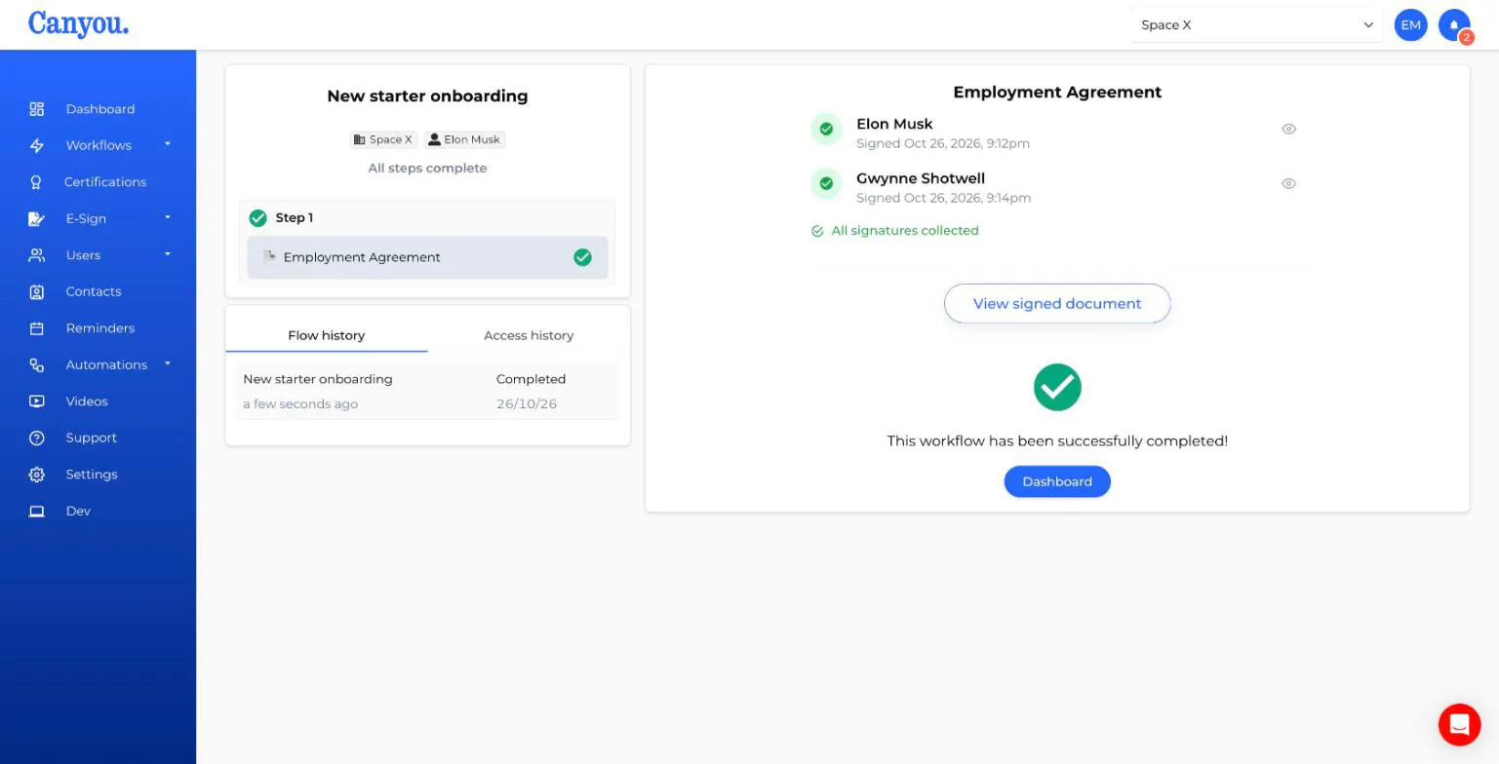Click the Employment Agreement document icon
The height and width of the screenshot is (764, 1499).
click(269, 257)
